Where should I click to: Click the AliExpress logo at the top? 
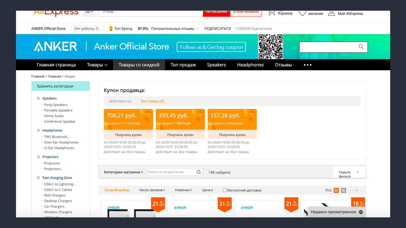pos(56,13)
